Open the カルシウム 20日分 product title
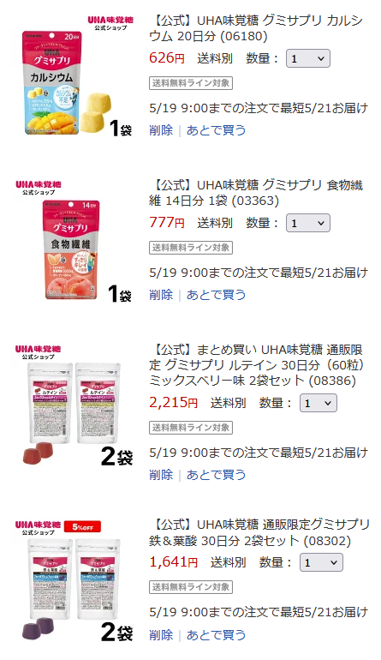The width and height of the screenshot is (381, 660). [x=257, y=28]
